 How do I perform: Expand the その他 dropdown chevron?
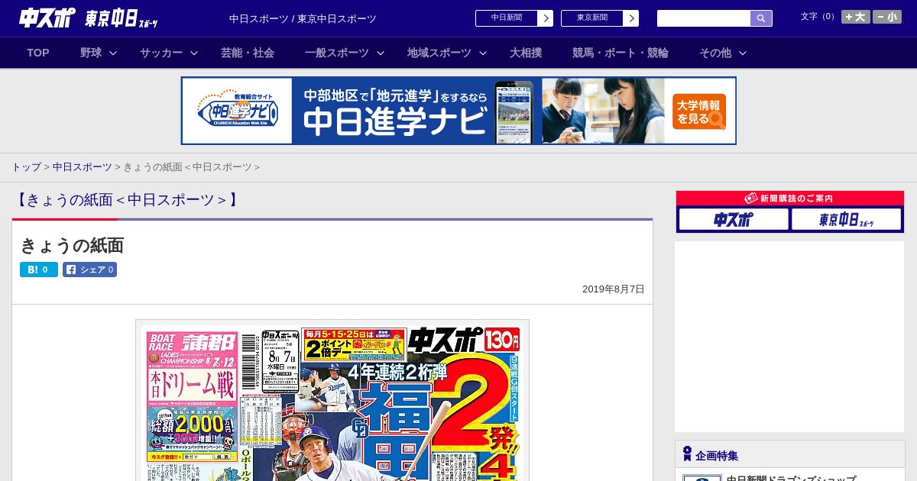[743, 53]
